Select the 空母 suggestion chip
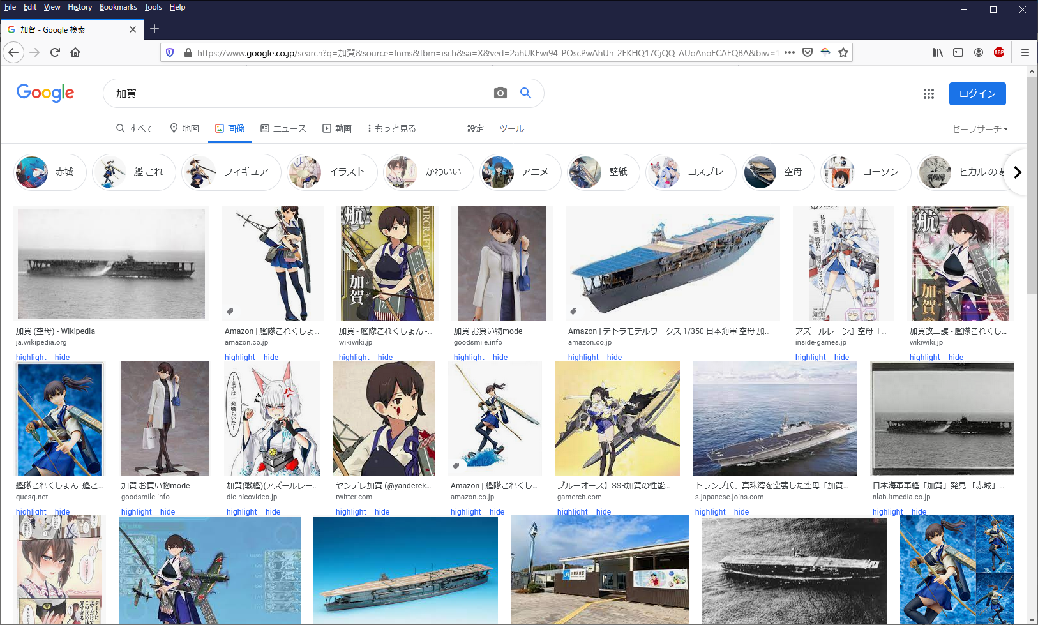 tap(778, 172)
